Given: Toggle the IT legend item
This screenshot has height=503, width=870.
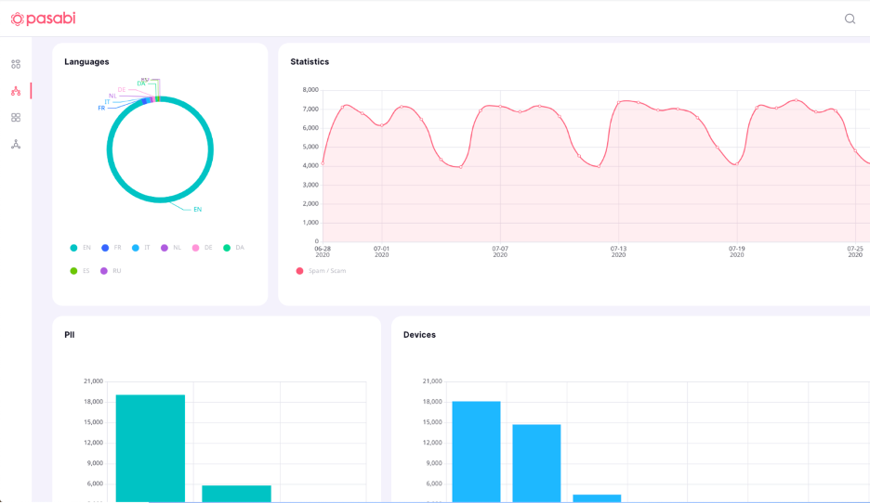Looking at the screenshot, I should 141,248.
